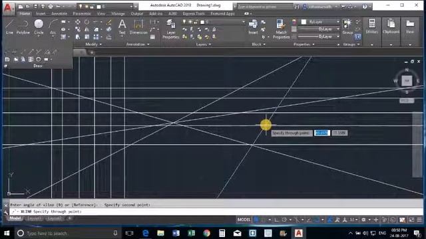426x239 pixels.
Task: Click the Array tool icon
Action: coord(96,37)
